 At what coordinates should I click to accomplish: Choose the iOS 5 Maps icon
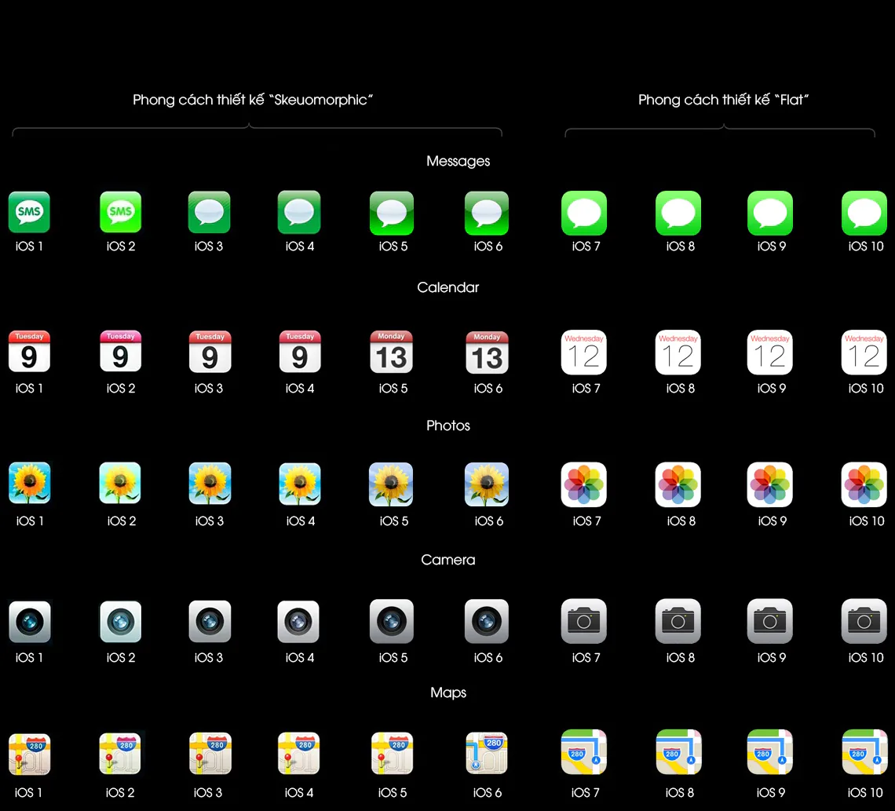coord(392,754)
